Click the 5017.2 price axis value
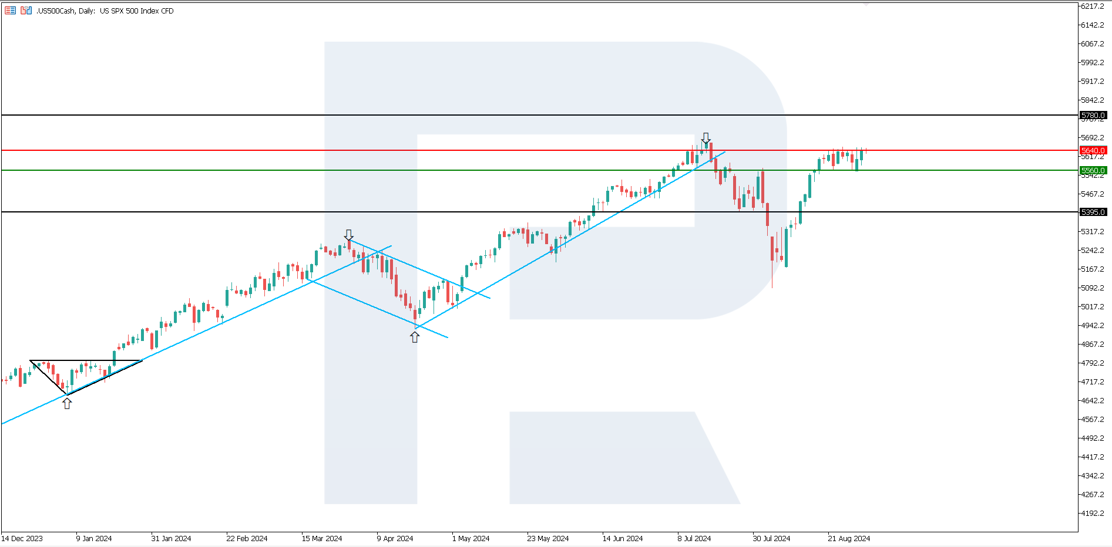The width and height of the screenshot is (1112, 547). point(1093,307)
